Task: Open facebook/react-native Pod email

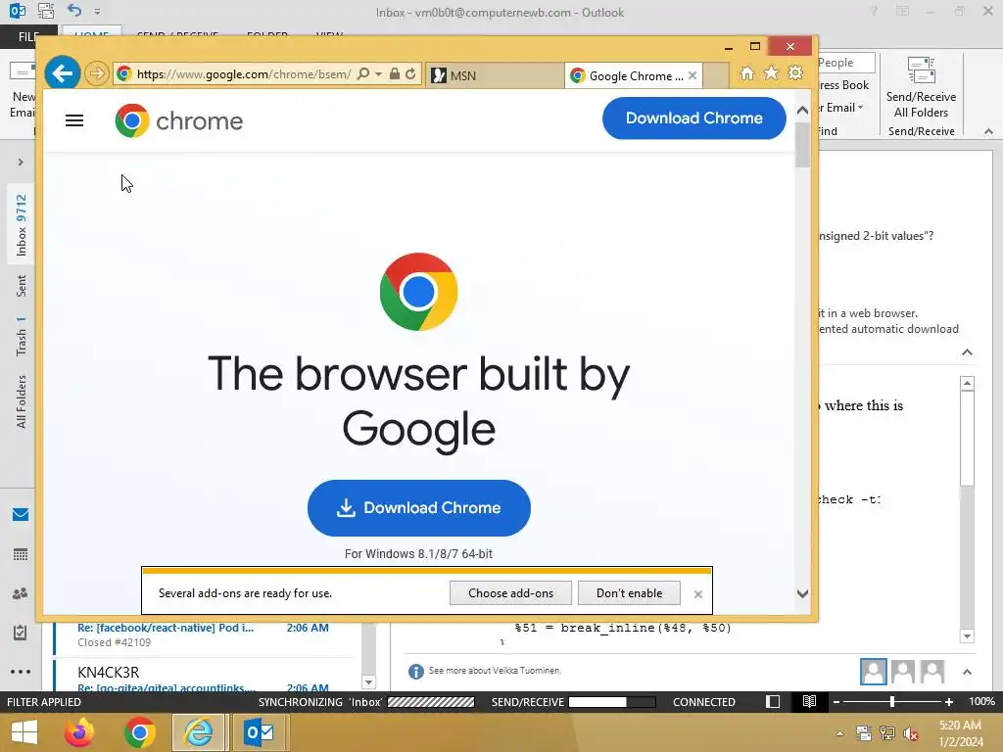Action: [204, 634]
